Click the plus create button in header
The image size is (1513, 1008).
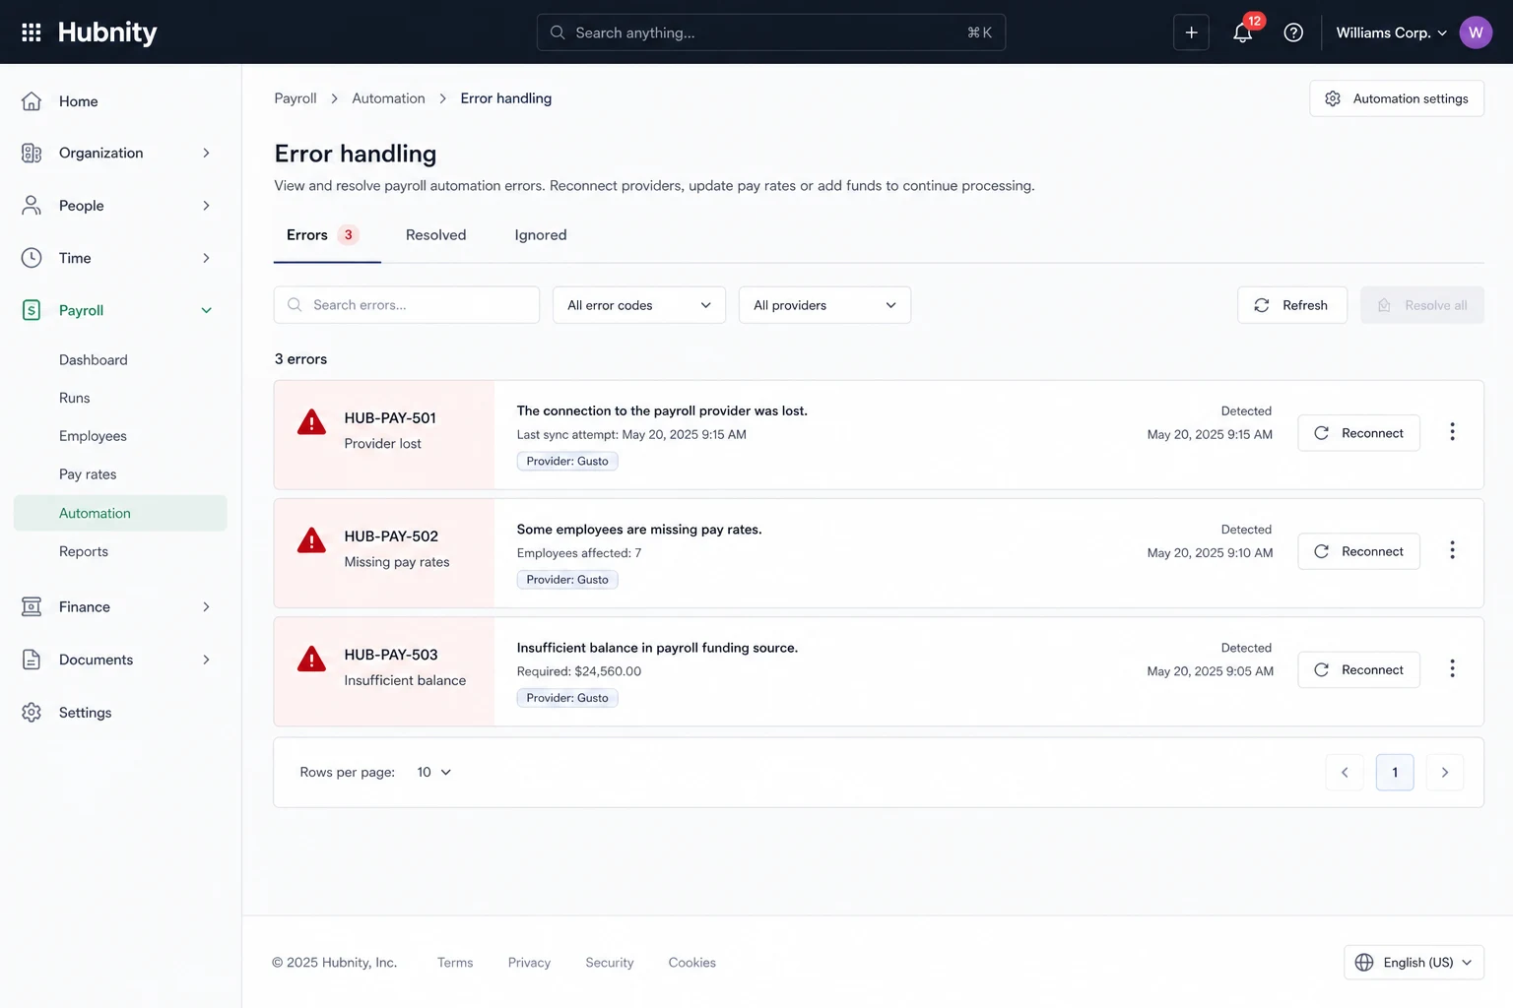click(1191, 32)
